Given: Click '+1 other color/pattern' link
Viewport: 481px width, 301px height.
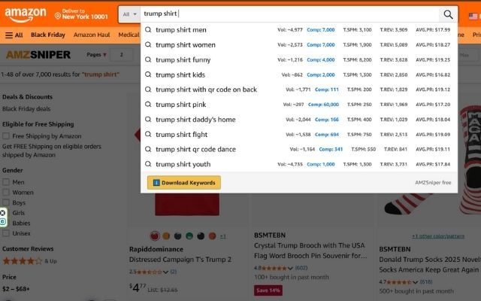Looking at the screenshot, I should tap(438, 236).
